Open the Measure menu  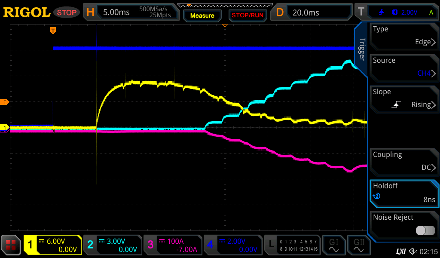(202, 15)
